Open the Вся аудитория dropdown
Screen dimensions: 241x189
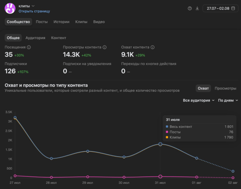point(199,100)
